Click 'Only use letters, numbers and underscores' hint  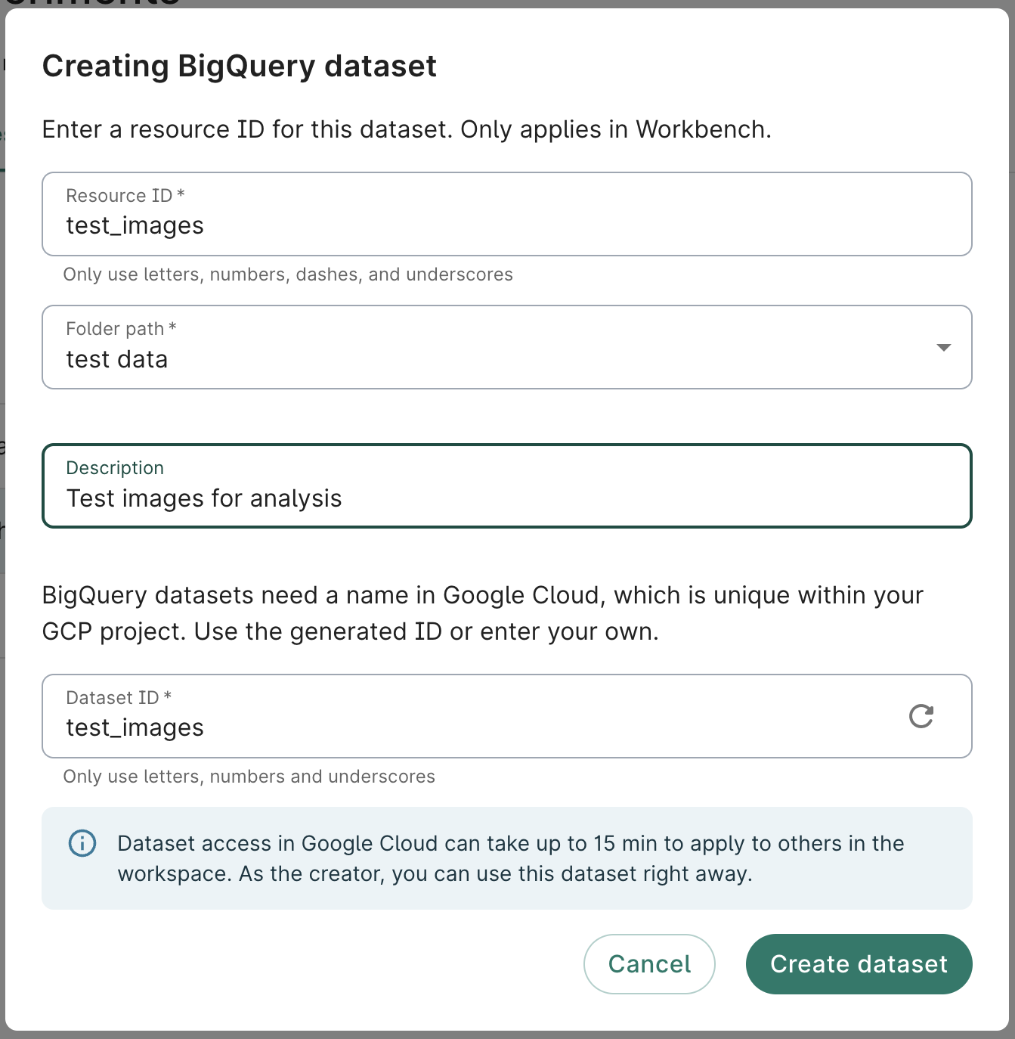click(x=249, y=777)
